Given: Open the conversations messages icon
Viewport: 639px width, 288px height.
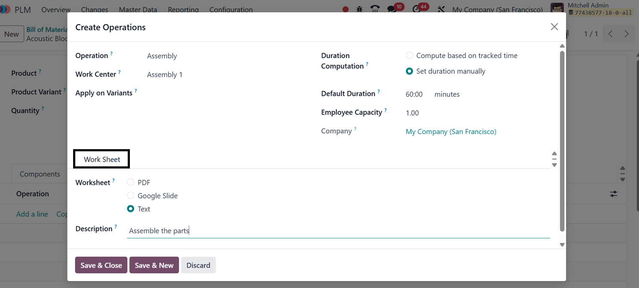Looking at the screenshot, I should (x=391, y=9).
